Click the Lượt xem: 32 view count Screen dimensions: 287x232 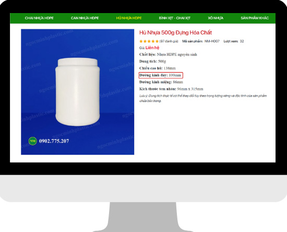tap(234, 41)
